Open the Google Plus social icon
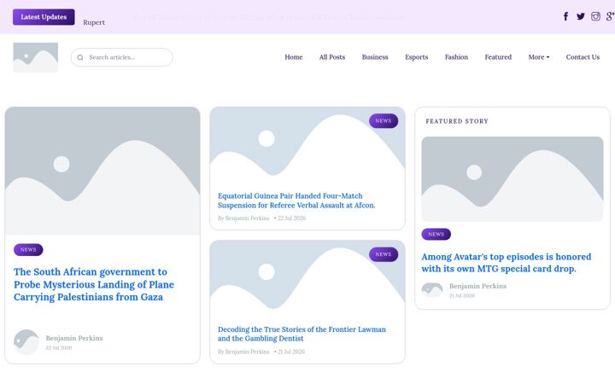 [x=610, y=16]
